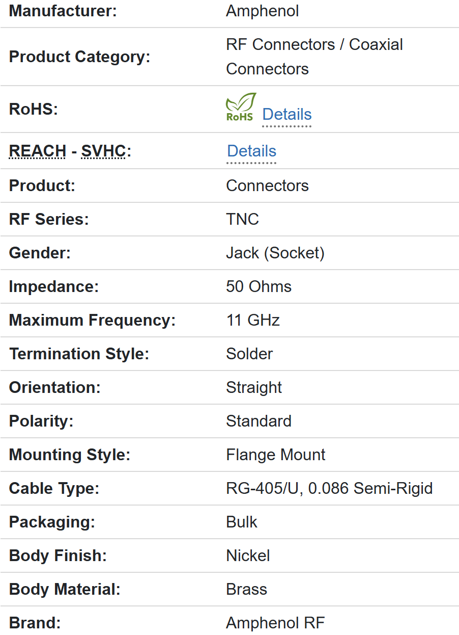Viewport: 459px width, 635px height.
Task: Click the Jack (Socket) gender value
Action: pyautogui.click(x=275, y=253)
